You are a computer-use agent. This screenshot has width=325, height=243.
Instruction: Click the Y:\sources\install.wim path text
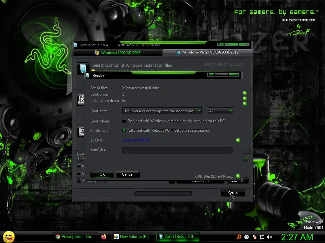point(141,88)
